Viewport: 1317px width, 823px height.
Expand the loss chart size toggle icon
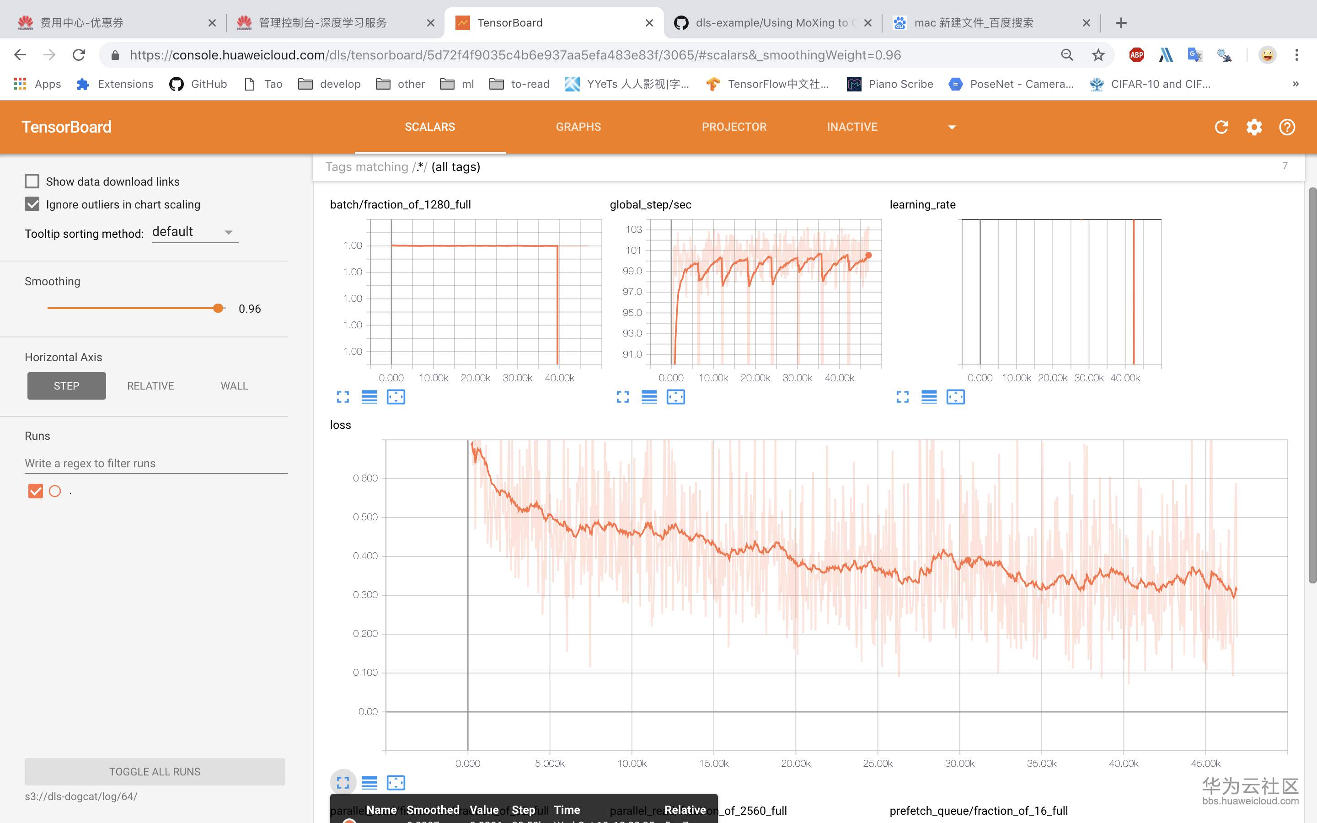(x=343, y=783)
